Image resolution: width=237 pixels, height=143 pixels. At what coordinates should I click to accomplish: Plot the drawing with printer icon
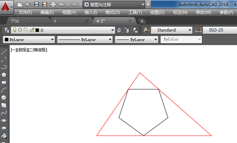click(x=53, y=5)
